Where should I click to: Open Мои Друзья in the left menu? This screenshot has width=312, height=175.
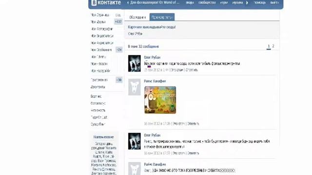tap(98, 22)
